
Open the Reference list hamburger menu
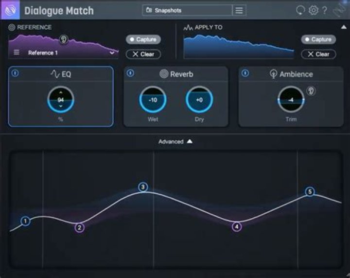click(17, 53)
